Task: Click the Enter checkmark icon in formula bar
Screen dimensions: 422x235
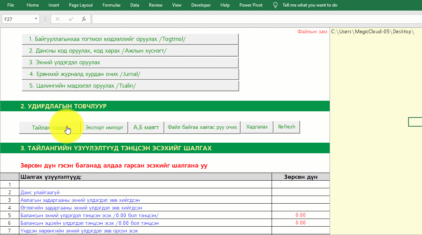Action: tap(71, 19)
